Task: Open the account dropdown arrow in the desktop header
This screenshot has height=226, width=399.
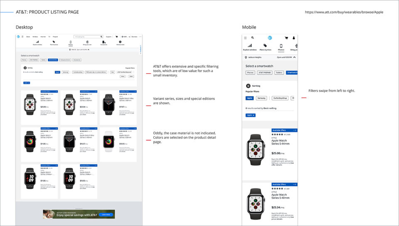Action: click(x=130, y=37)
